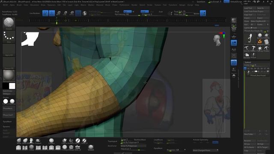Toggle the M material channel button
This screenshot has height=154, width=274.
tap(133, 12)
